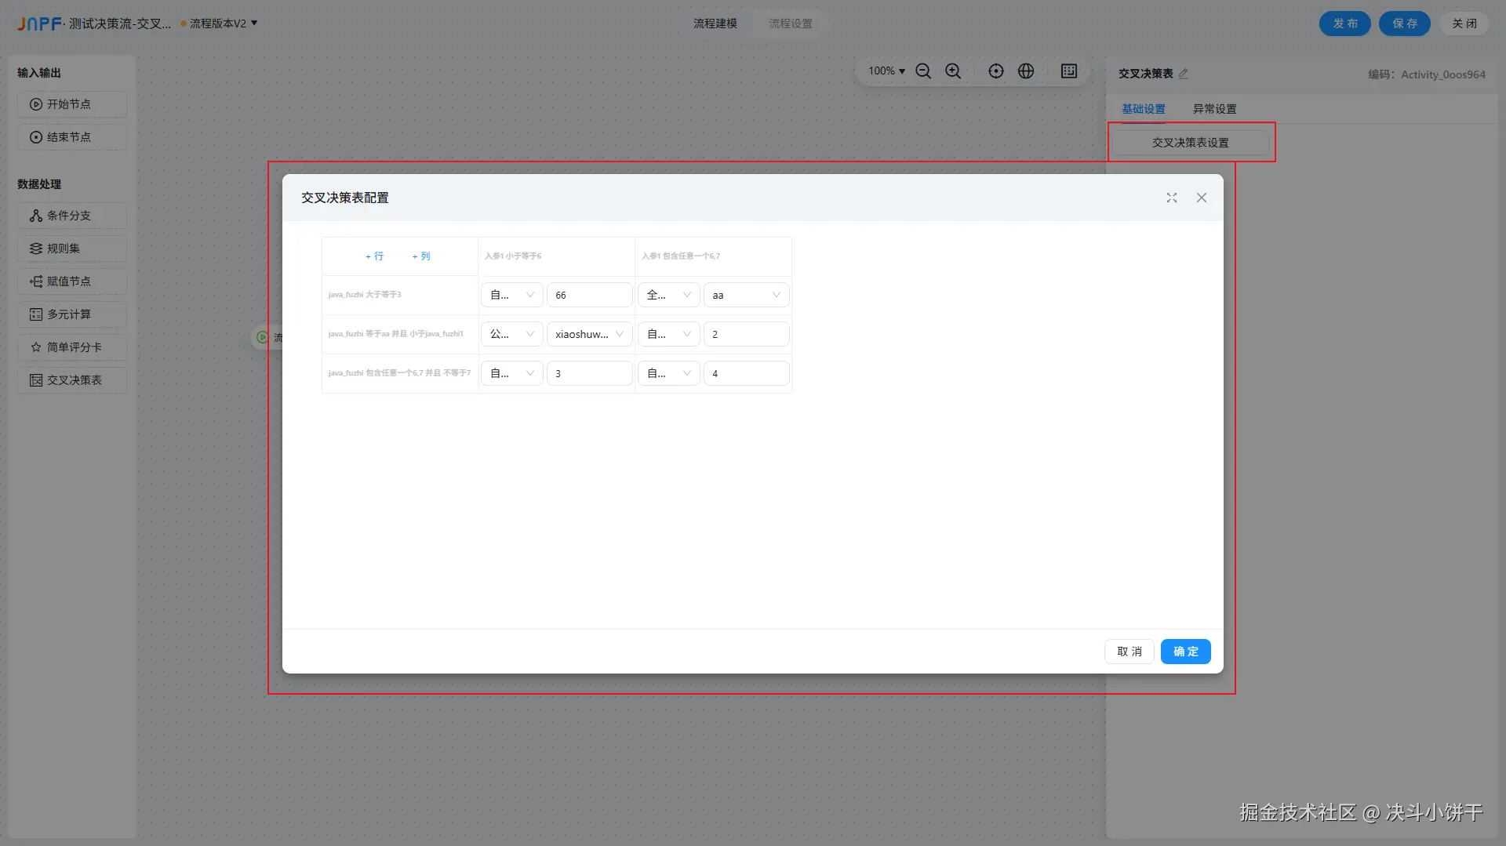Select the 交叉决策表 node in sidebar

point(72,380)
